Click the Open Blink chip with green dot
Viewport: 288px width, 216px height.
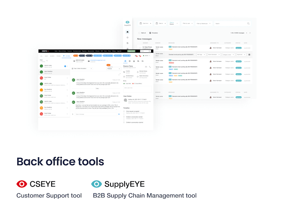coord(127,84)
